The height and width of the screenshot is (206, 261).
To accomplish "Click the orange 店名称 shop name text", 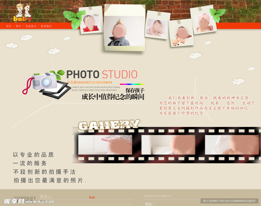I will (x=89, y=82).
